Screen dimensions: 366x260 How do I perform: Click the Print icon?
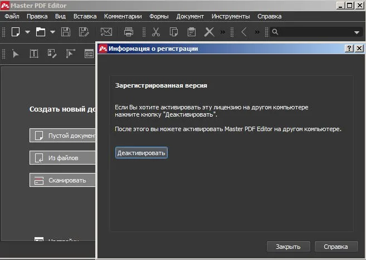(129, 32)
